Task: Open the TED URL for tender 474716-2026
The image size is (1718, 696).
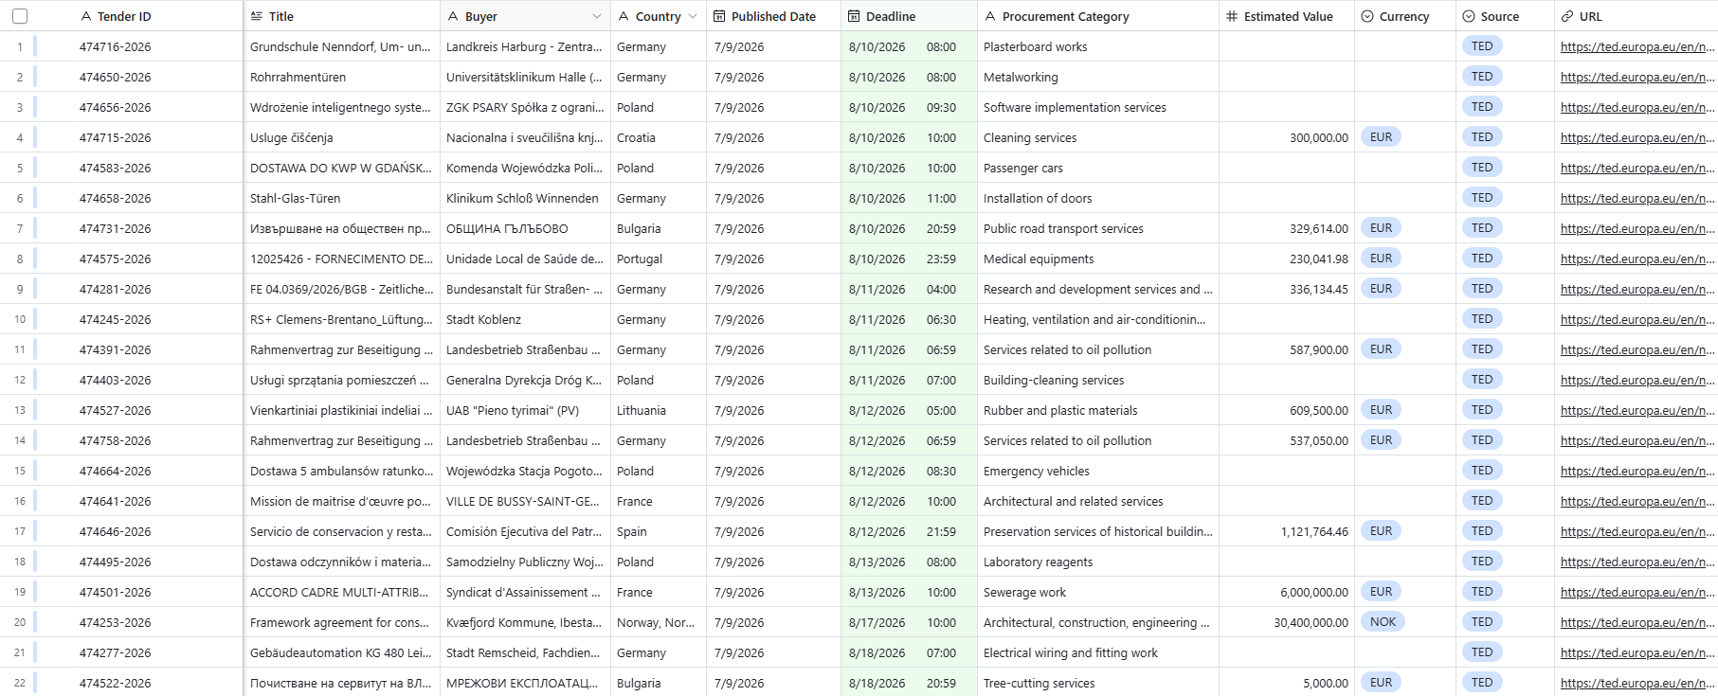Action: click(1637, 46)
